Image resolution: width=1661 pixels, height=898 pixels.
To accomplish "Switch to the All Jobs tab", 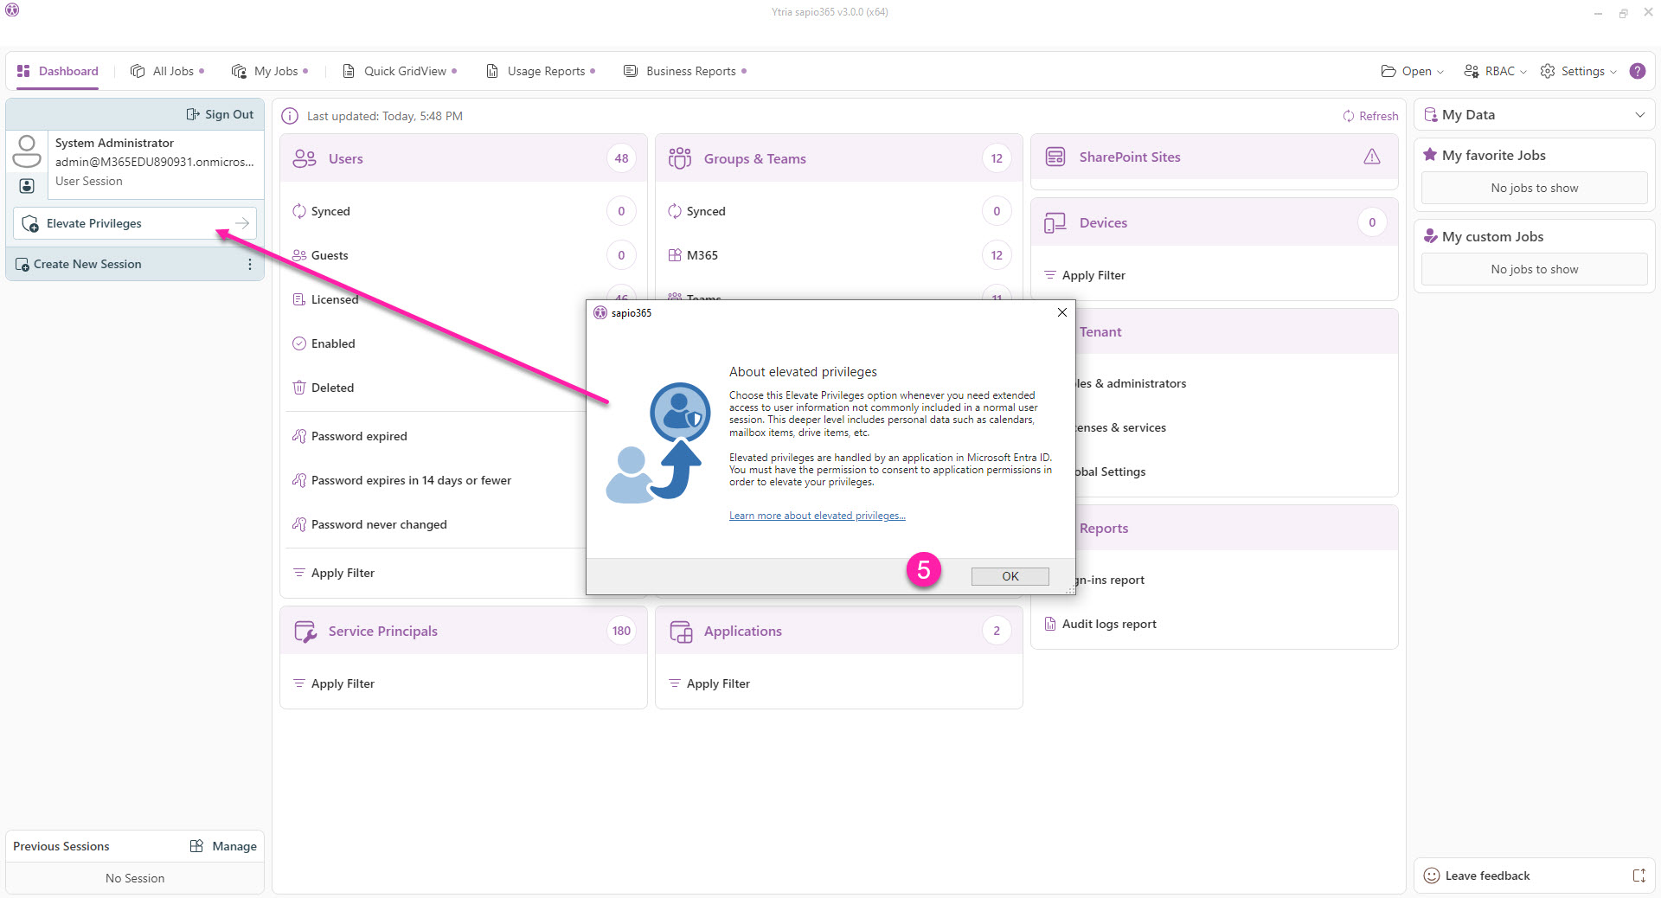I will point(167,71).
